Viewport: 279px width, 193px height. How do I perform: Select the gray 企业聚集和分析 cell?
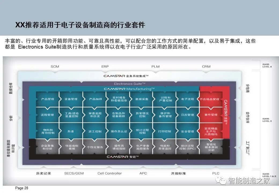click(x=47, y=147)
